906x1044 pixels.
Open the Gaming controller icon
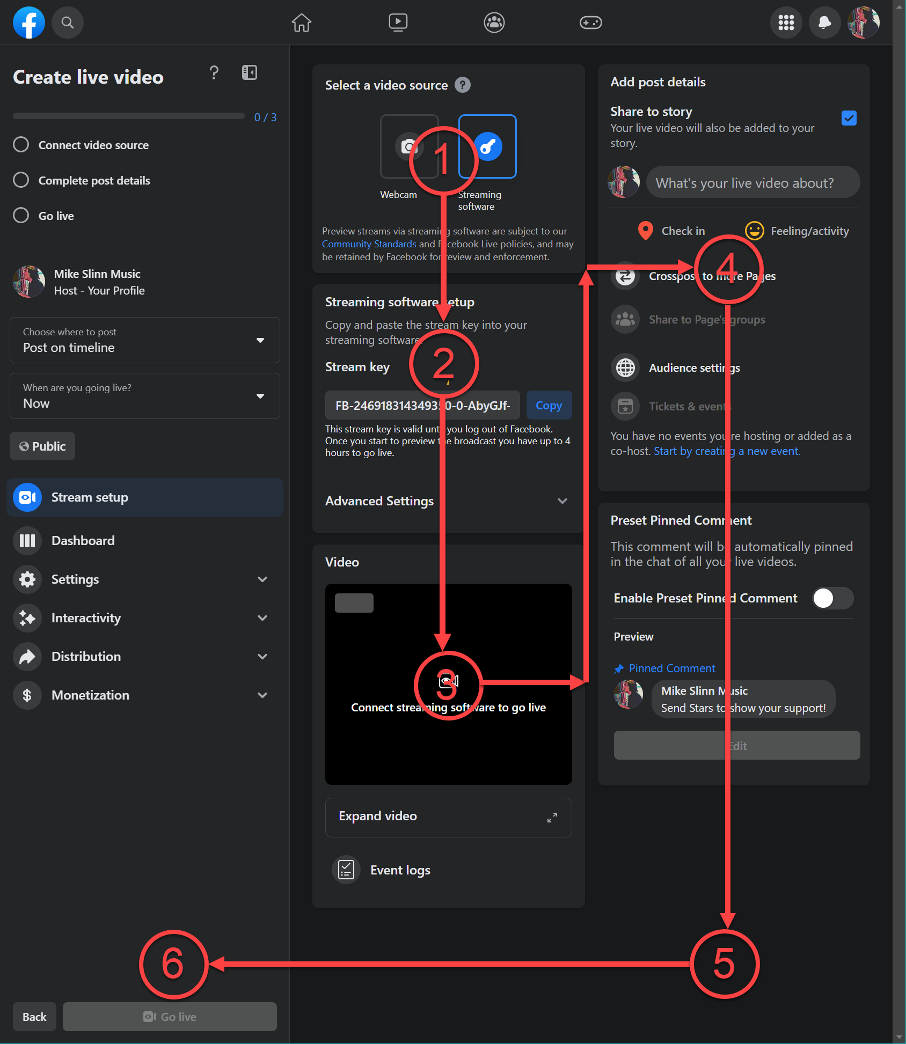[x=590, y=23]
